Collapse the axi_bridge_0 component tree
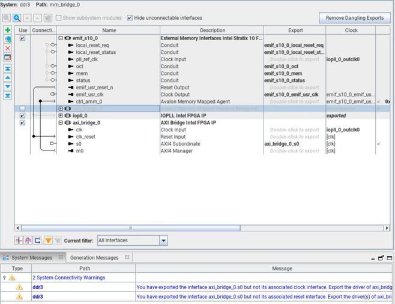Screen dimensions: 395x304 pyautogui.click(x=61, y=123)
